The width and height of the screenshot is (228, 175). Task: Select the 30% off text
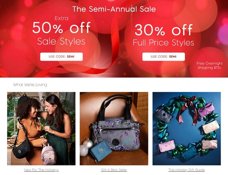click(x=164, y=30)
